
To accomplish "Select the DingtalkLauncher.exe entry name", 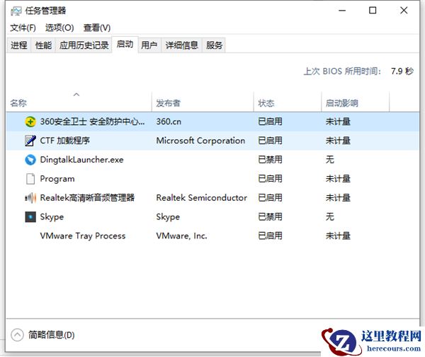I will point(81,160).
